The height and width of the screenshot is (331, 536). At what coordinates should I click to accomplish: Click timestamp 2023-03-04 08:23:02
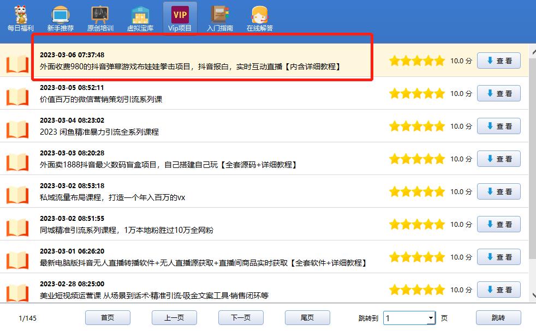pos(72,121)
